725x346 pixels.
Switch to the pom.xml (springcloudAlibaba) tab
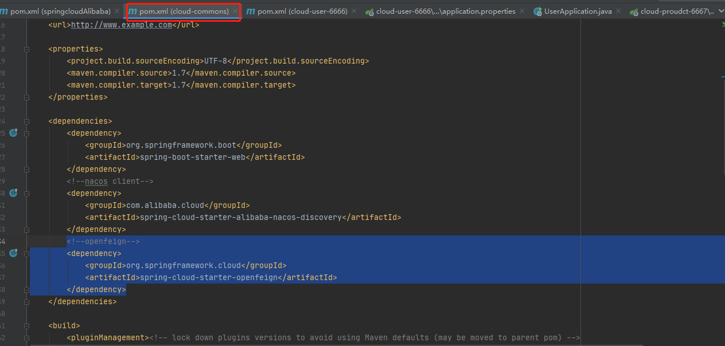(x=60, y=11)
